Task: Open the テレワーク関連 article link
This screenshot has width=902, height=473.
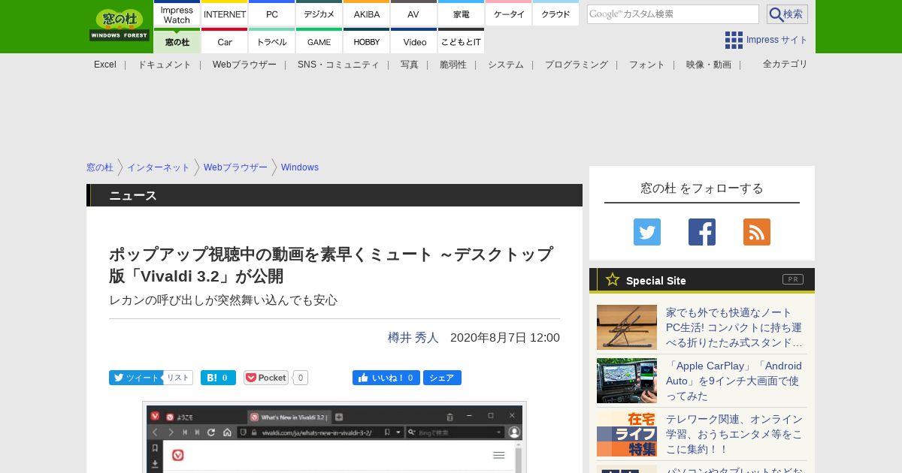Action: pyautogui.click(x=734, y=434)
